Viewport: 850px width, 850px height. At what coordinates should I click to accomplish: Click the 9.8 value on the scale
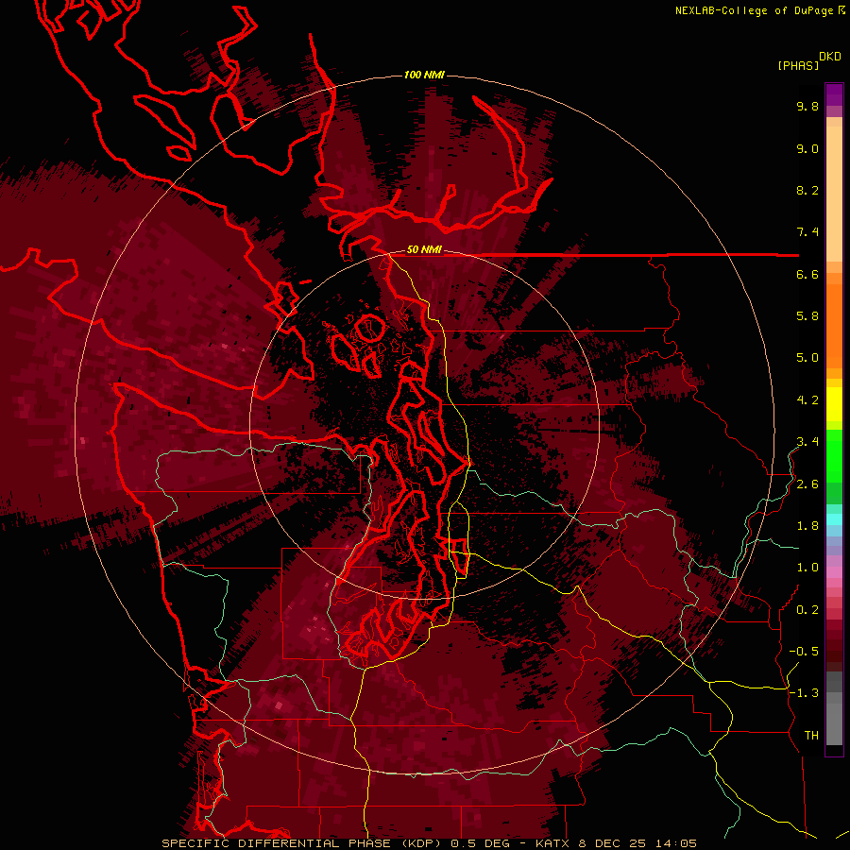(807, 106)
